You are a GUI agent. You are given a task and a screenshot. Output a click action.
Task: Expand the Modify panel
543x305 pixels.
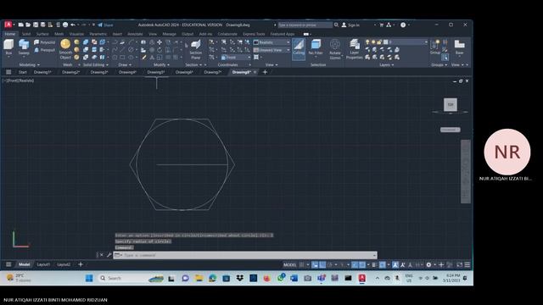(x=161, y=64)
